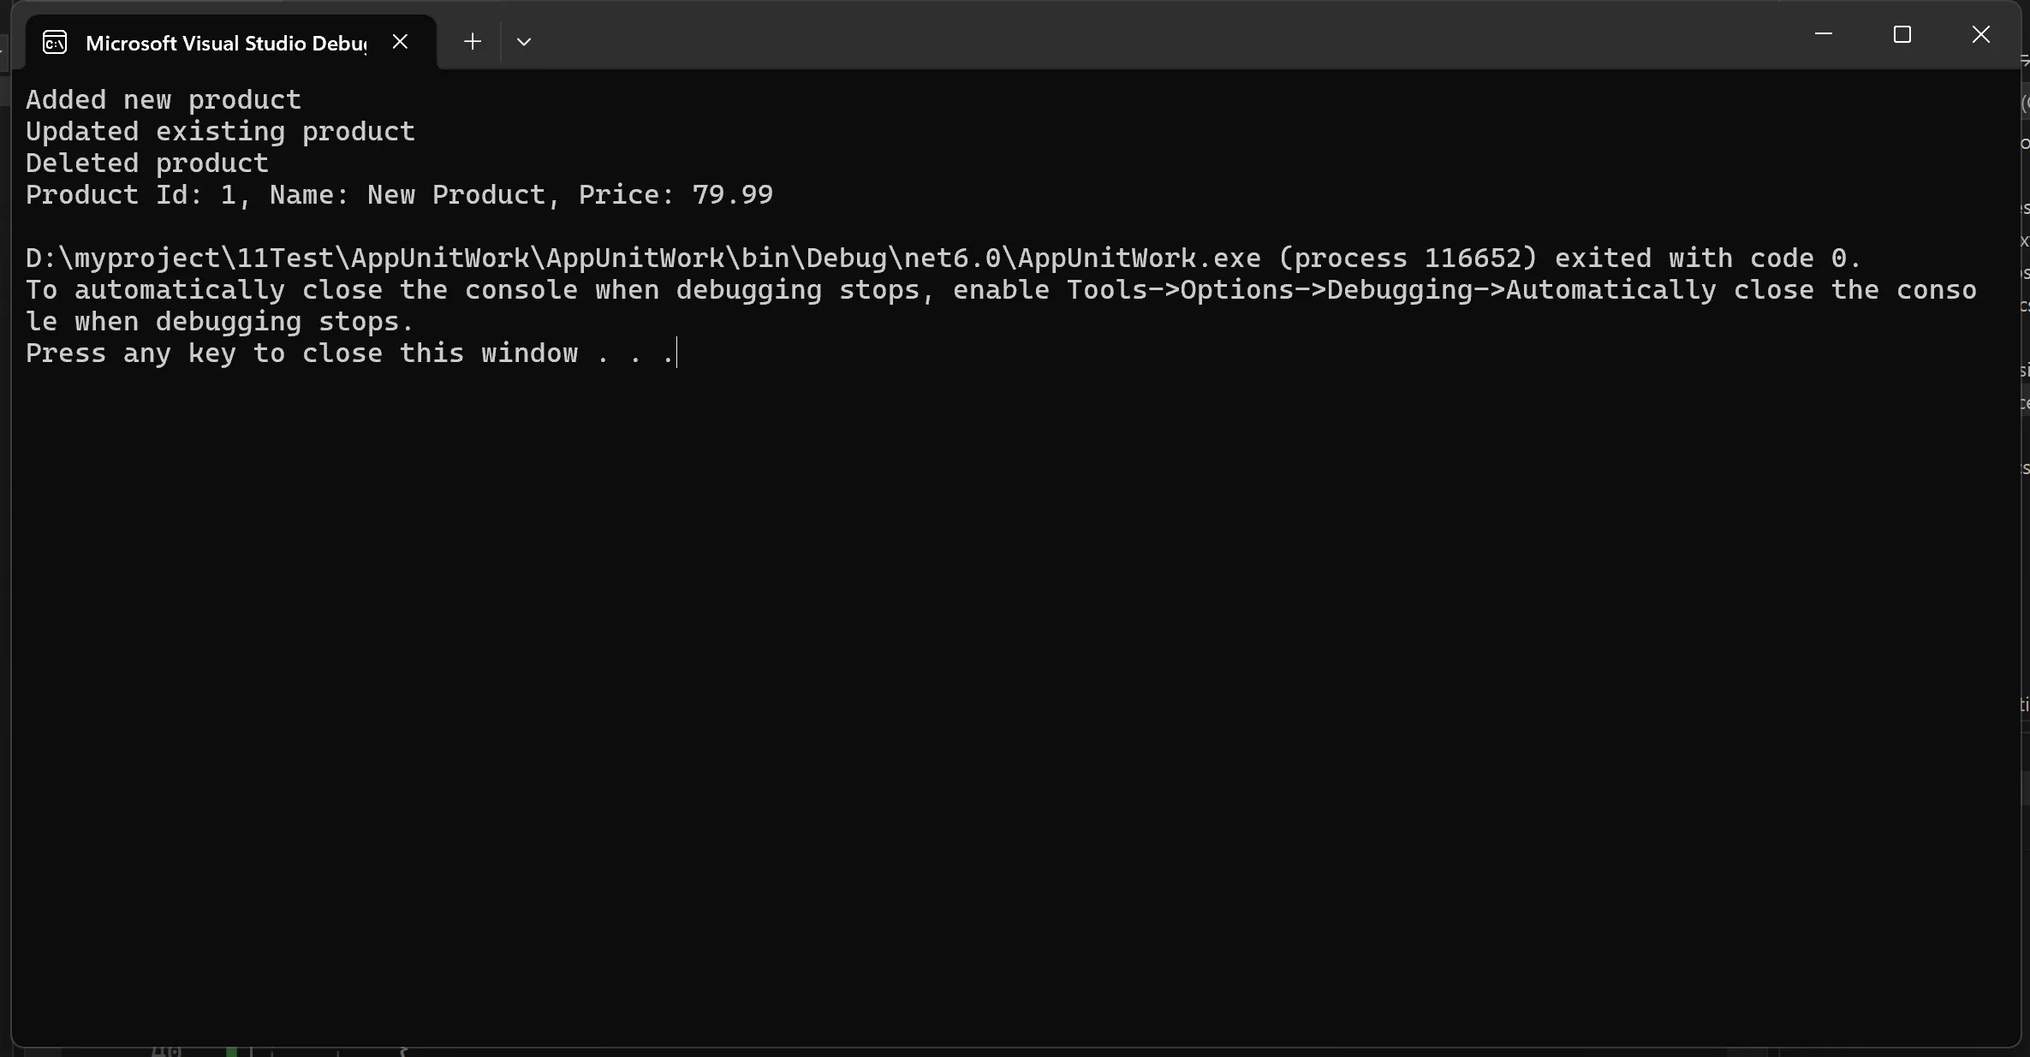Click the terminal icon on the tab
The width and height of the screenshot is (2030, 1057).
coord(55,42)
